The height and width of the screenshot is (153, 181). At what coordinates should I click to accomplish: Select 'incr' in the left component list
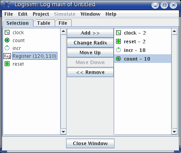[17, 48]
